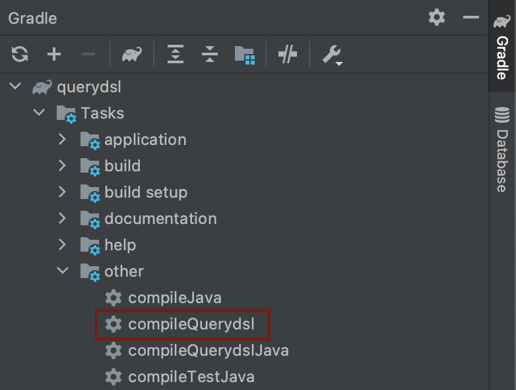Link a Gradle project with plus icon

54,54
